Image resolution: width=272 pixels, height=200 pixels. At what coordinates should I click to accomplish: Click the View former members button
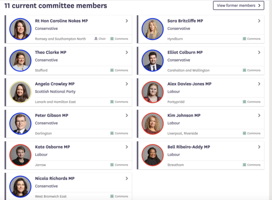(x=238, y=5)
